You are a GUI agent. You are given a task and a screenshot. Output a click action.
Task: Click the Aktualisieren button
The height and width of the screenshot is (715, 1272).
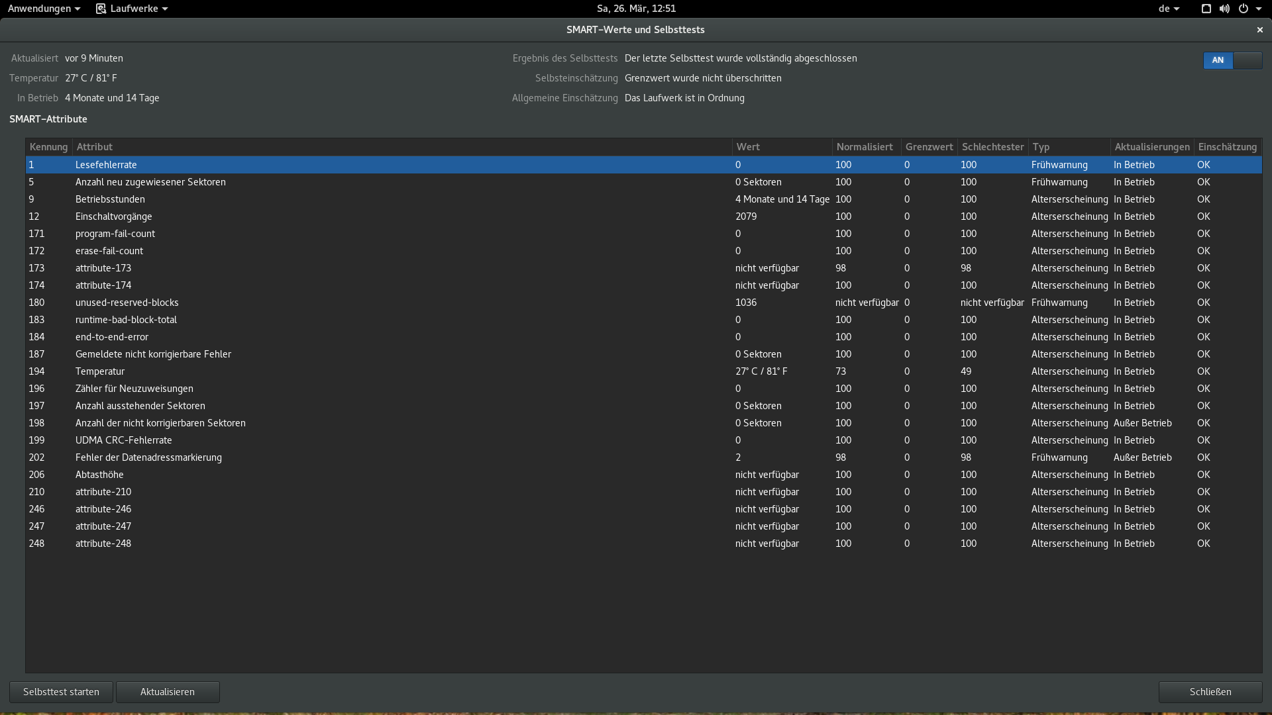pos(168,692)
